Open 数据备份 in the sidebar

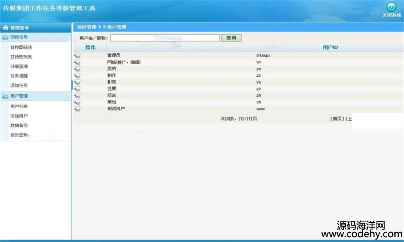pyautogui.click(x=19, y=125)
